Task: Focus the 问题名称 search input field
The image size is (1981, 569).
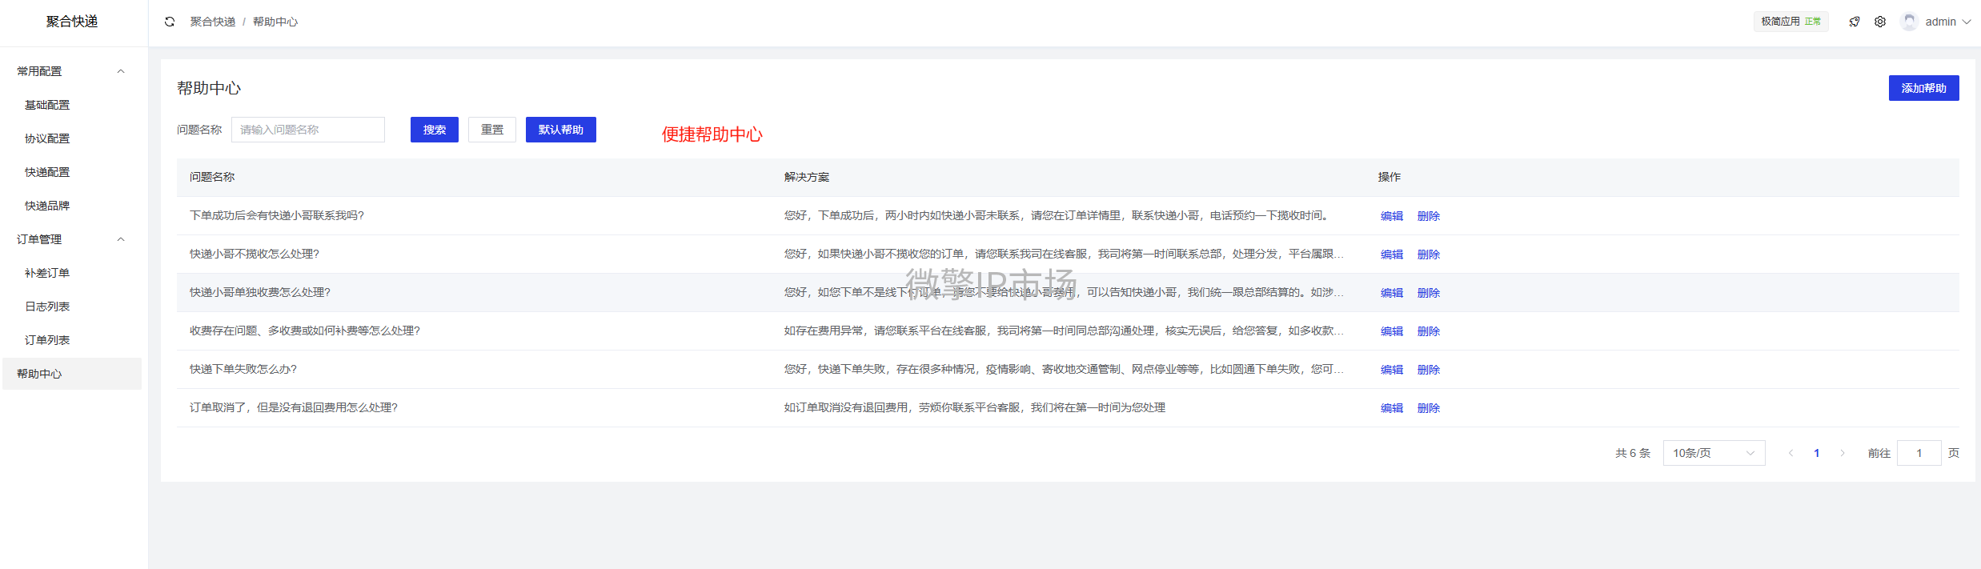Action: click(308, 130)
